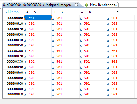137x104 pixels.
Task: Select 501 value at D0000830 column C-F
Action: pos(114,34)
